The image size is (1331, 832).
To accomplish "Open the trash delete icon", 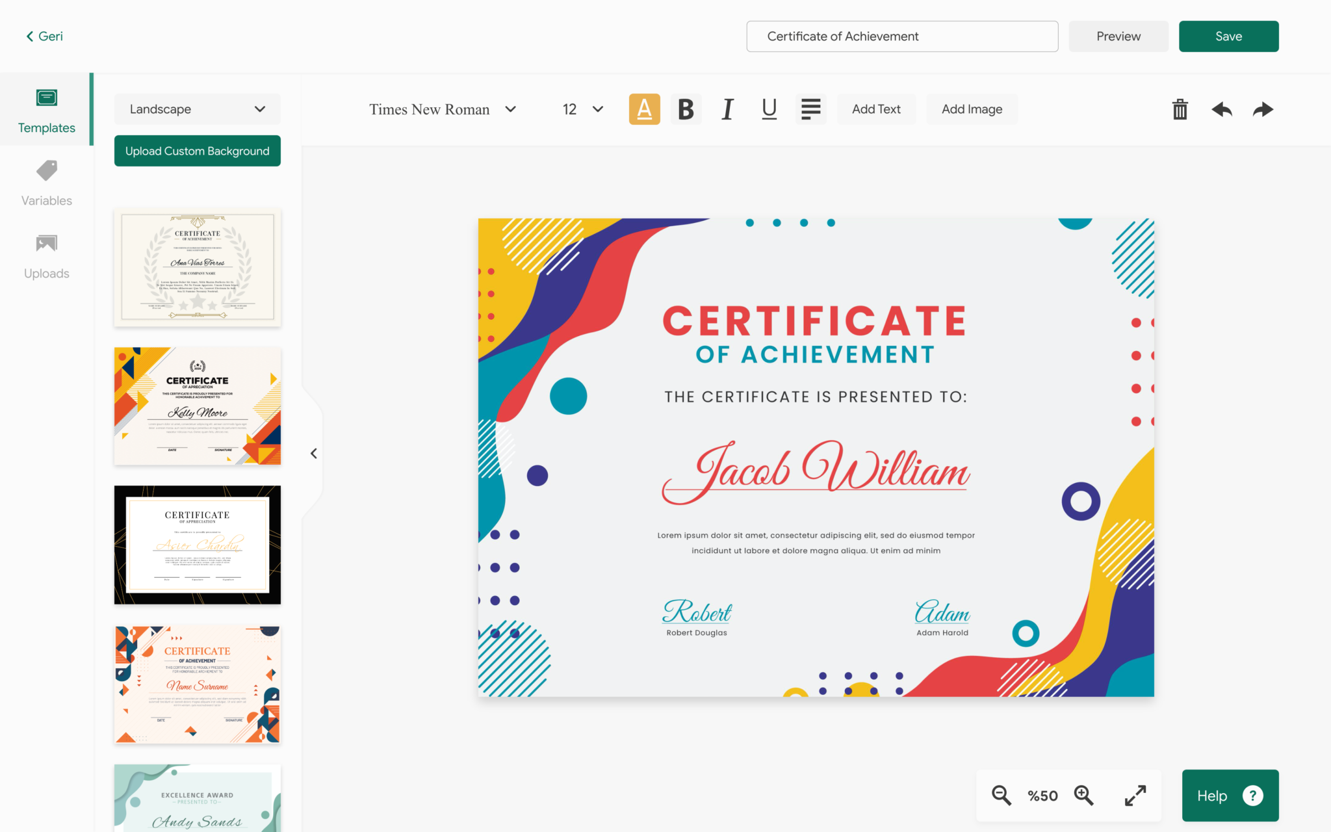I will pos(1180,109).
